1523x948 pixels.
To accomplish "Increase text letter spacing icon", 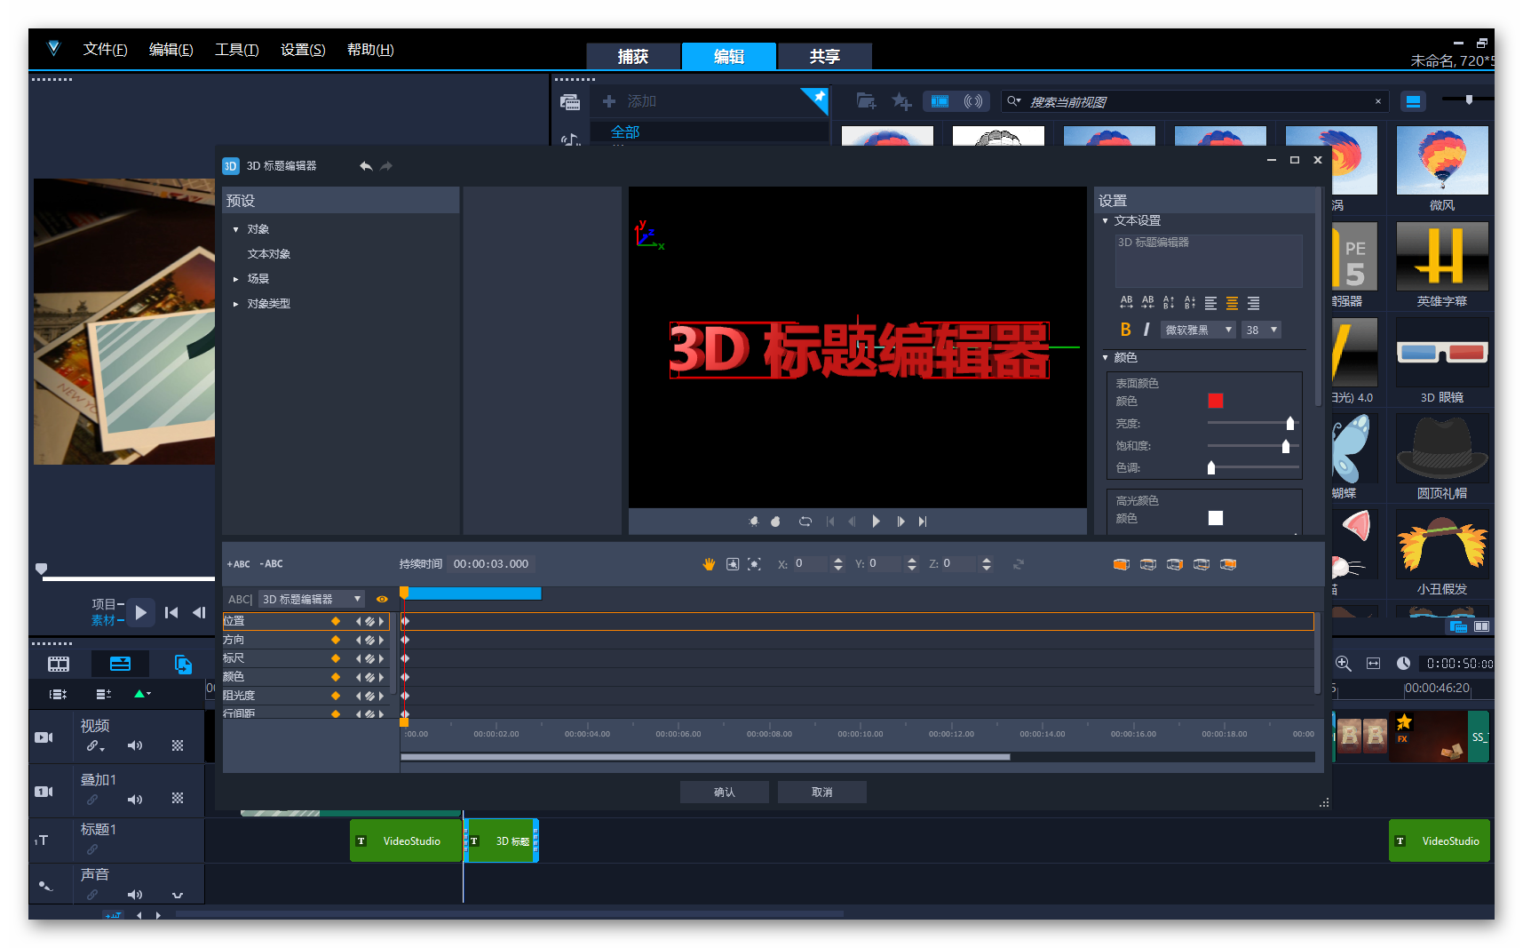I will tap(1126, 303).
